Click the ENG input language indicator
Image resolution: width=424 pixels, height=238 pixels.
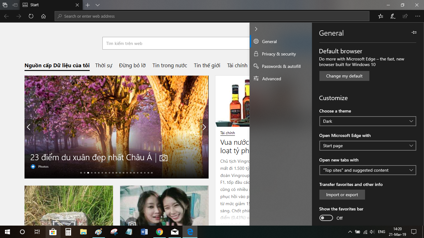pos(382,232)
